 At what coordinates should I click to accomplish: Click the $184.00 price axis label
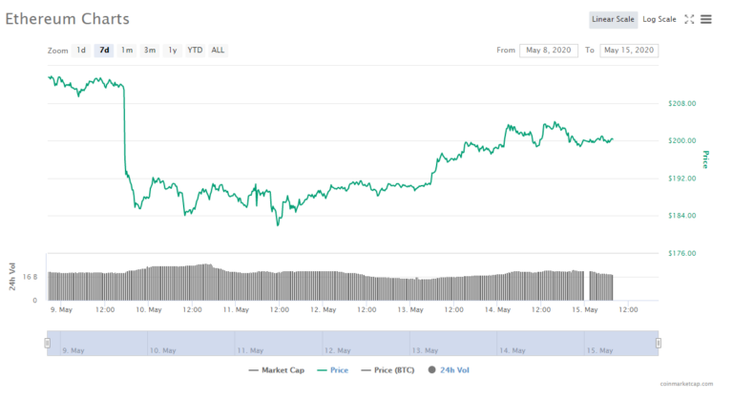point(681,216)
